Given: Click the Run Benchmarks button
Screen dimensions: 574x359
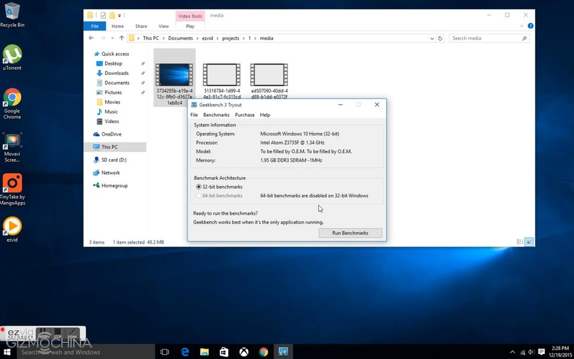Looking at the screenshot, I should pos(350,233).
